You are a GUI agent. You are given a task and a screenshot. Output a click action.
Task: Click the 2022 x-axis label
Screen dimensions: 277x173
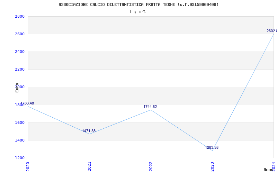pos(151,166)
